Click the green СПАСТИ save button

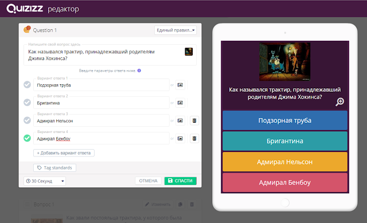click(x=181, y=181)
